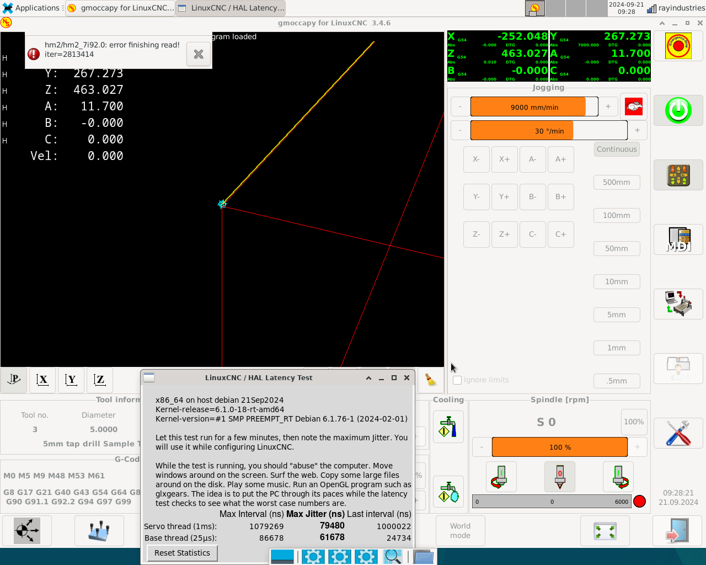Image resolution: width=706 pixels, height=565 pixels.
Task: Open the touch off icon button
Action: [99, 531]
